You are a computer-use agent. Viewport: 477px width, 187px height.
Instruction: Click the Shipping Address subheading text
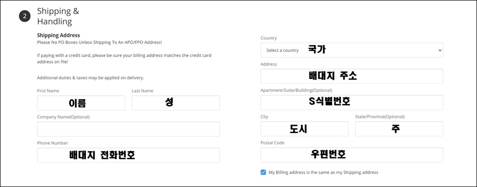(x=59, y=36)
